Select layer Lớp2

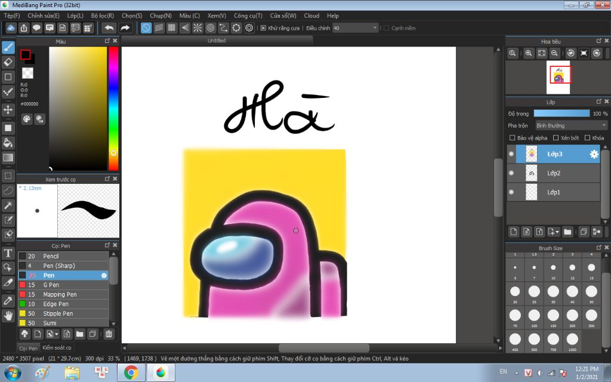click(x=553, y=173)
